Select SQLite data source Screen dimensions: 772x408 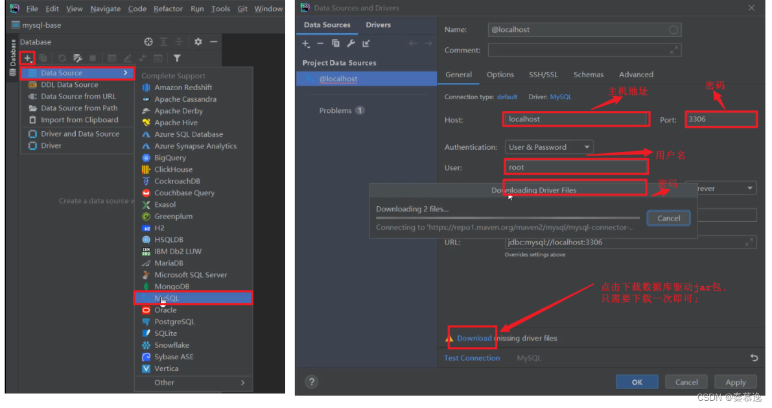point(194,333)
